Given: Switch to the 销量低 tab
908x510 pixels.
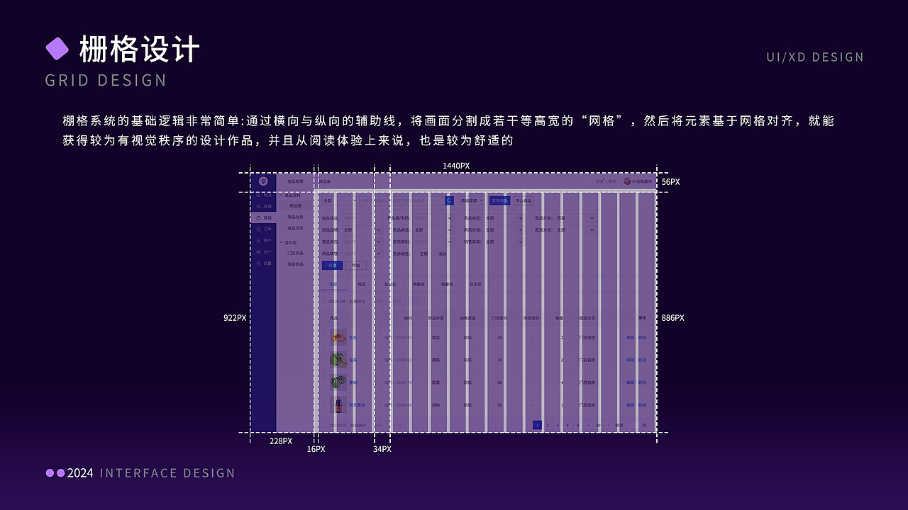Looking at the screenshot, I should point(447,284).
